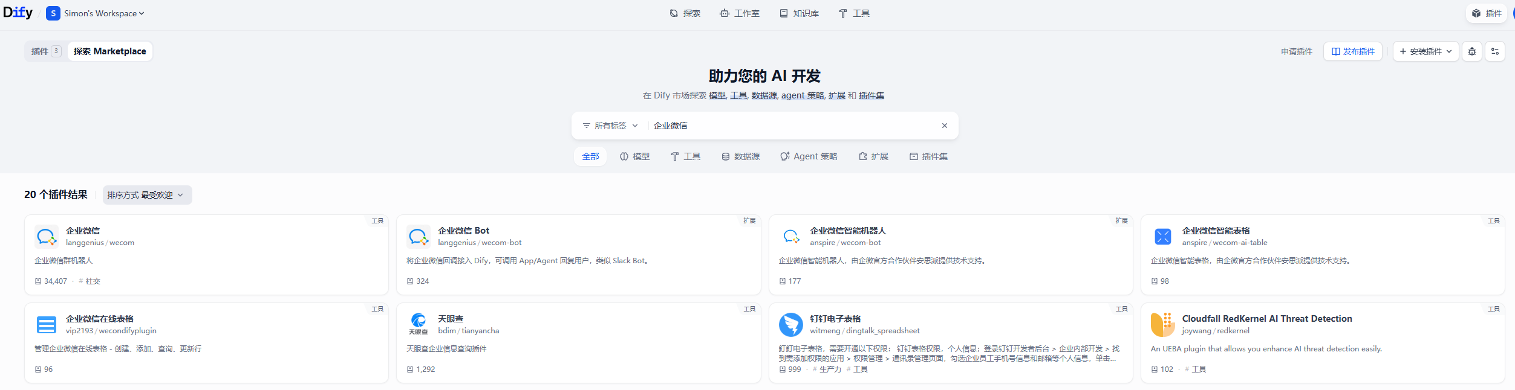Click the 天眼查 plugin icon
This screenshot has height=390, width=1515.
tap(419, 325)
